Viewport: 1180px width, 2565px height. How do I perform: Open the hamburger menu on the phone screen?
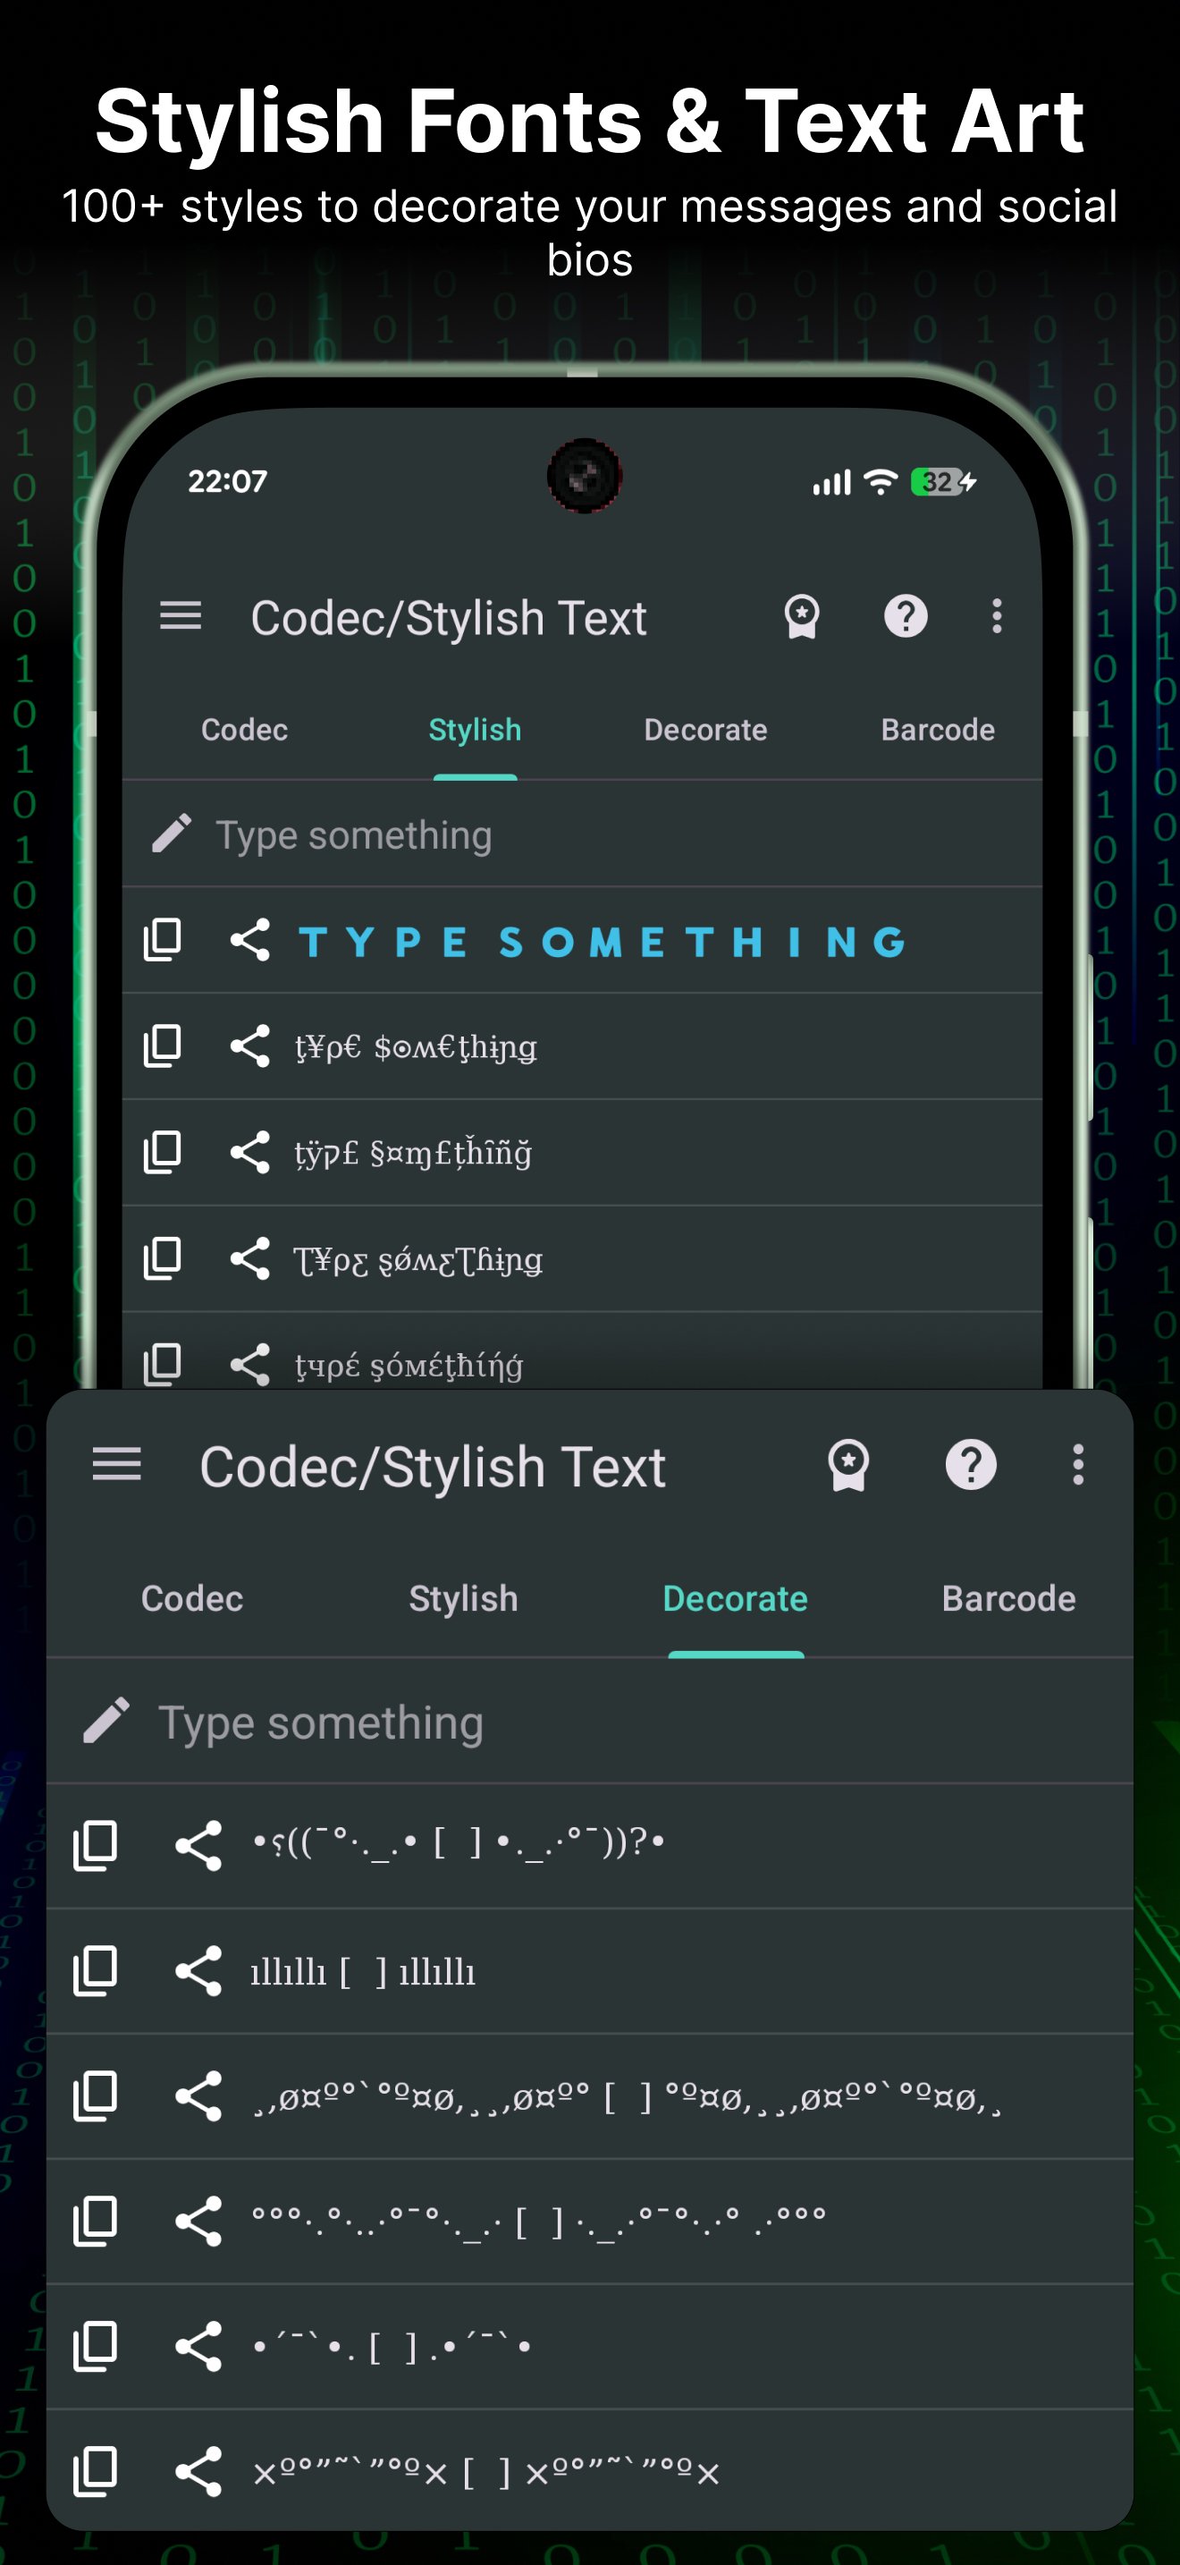coord(180,616)
